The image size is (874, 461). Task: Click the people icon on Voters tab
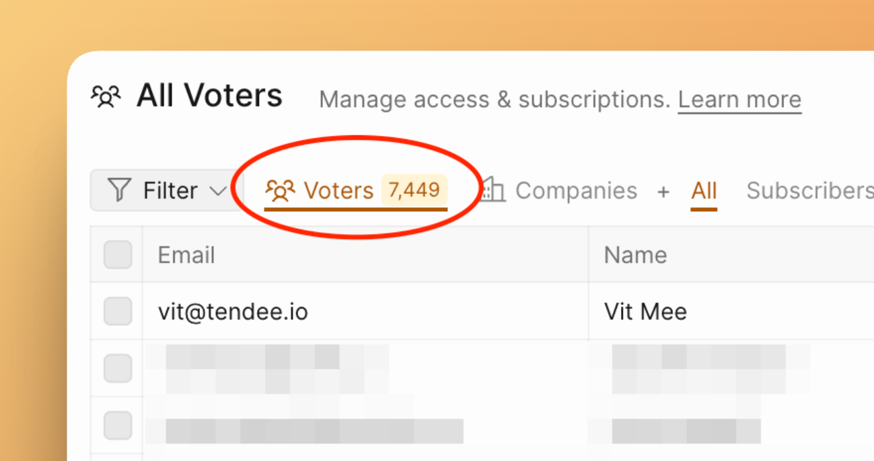[280, 191]
